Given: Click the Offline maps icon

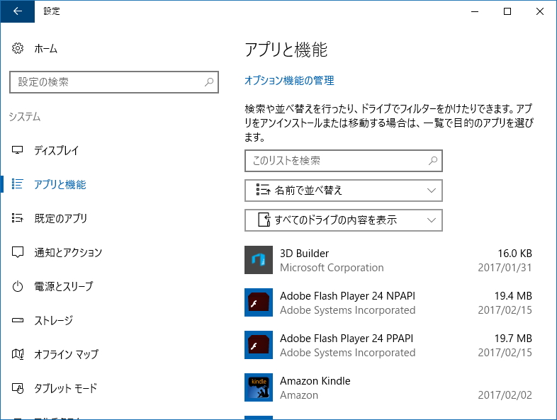Looking at the screenshot, I should tap(18, 354).
